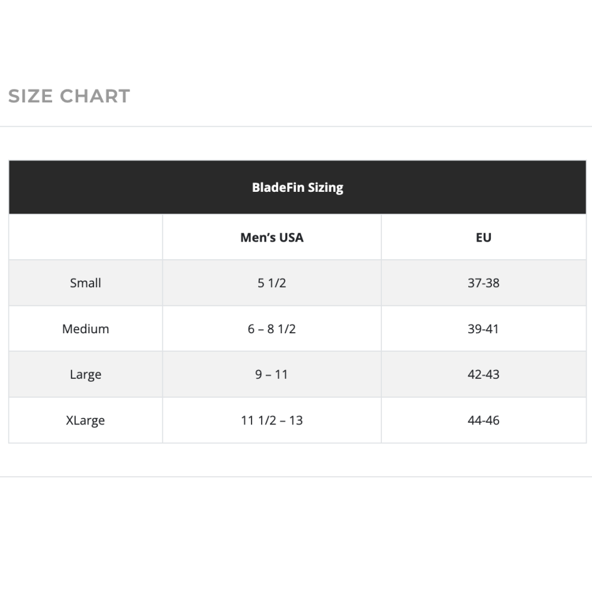Click the EU 37-38 cell

coord(483,283)
